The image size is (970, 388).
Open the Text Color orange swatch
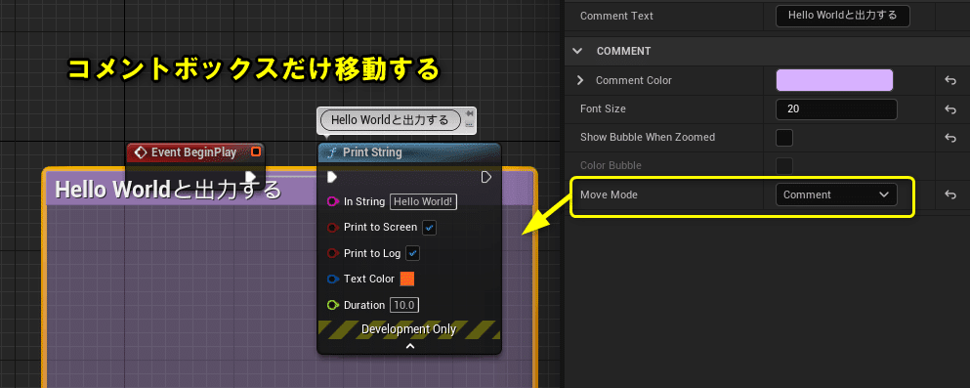coord(407,280)
